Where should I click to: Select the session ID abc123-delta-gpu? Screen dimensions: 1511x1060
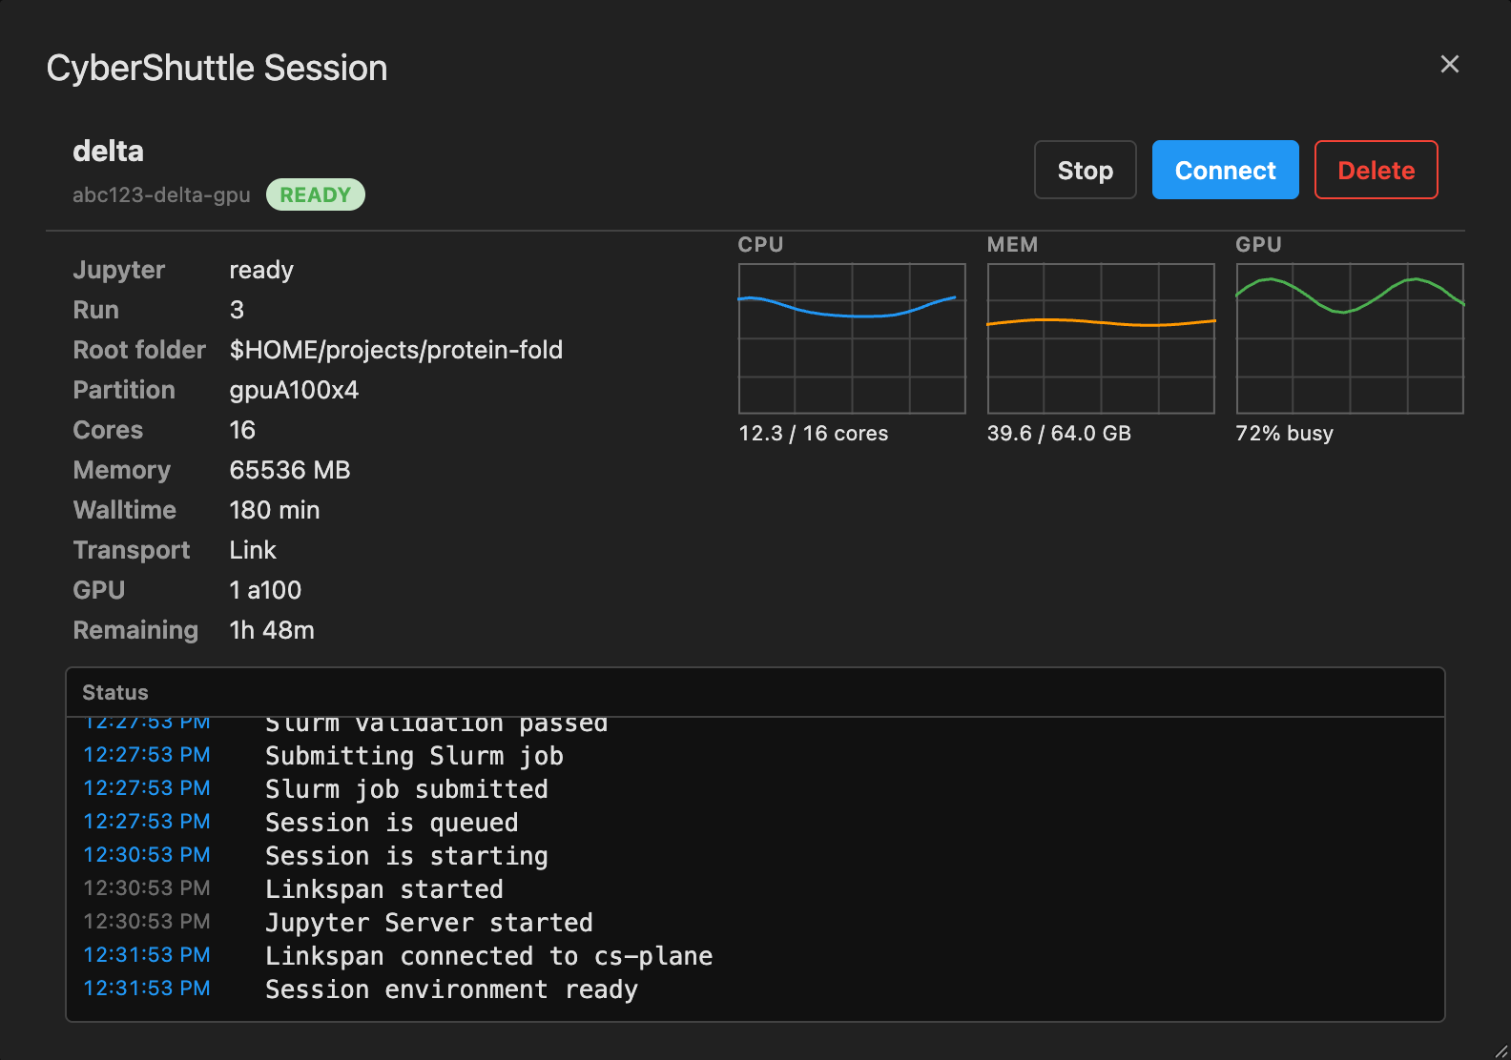[161, 194]
